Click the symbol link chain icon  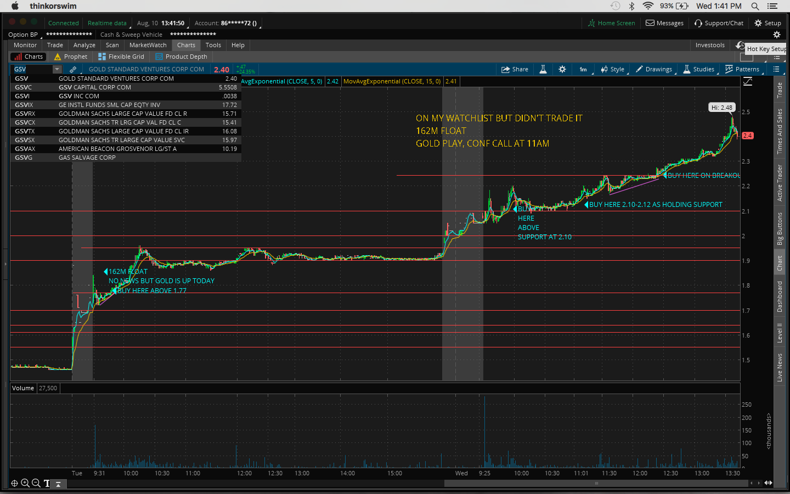point(73,70)
